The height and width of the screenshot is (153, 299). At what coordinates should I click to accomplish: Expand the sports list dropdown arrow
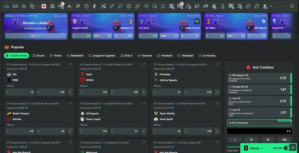[x=271, y=6]
